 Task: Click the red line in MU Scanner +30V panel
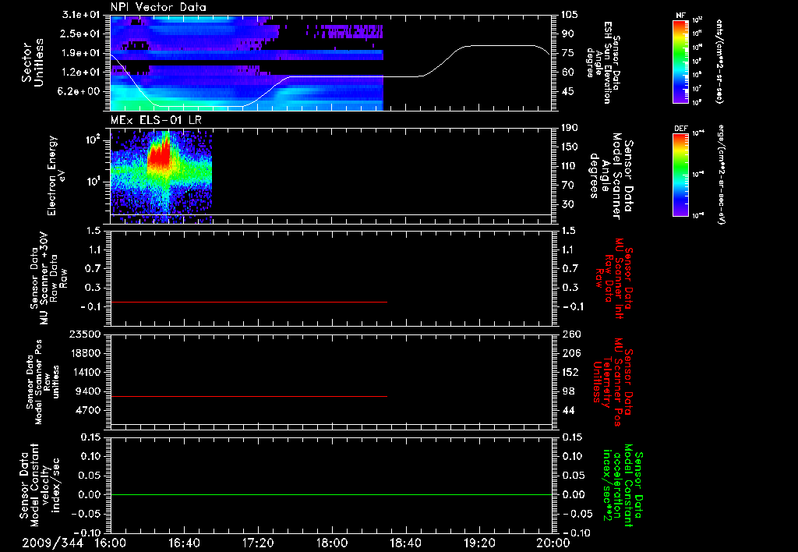click(249, 303)
